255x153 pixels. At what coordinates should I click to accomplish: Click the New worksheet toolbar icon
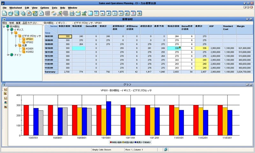[x=4, y=13]
